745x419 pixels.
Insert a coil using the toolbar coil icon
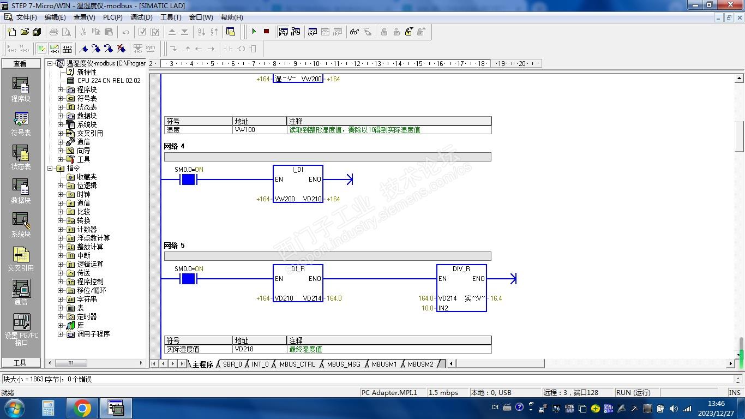[x=241, y=49]
